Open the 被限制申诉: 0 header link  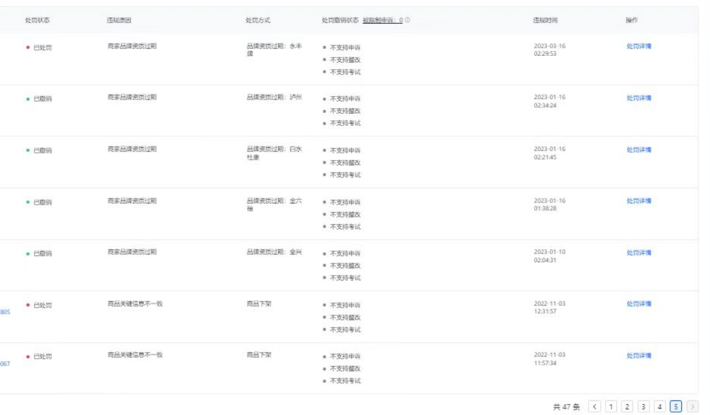382,20
